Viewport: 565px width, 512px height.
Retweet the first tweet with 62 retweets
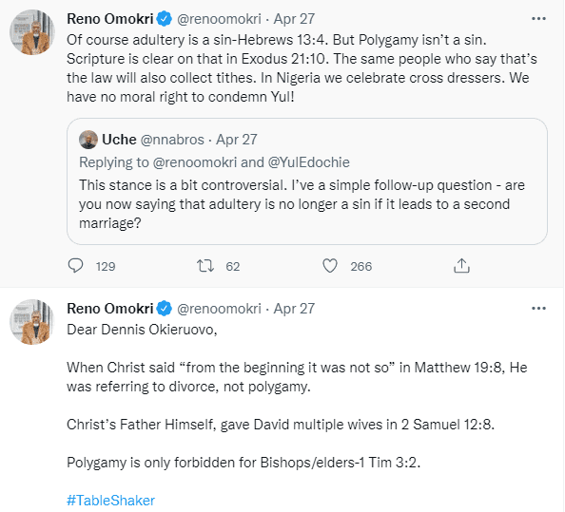[205, 266]
